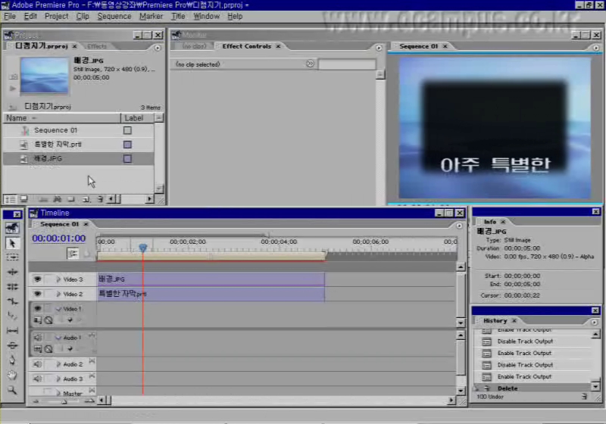Select the Rate Stretch tool
606x424 pixels.
tap(12, 301)
